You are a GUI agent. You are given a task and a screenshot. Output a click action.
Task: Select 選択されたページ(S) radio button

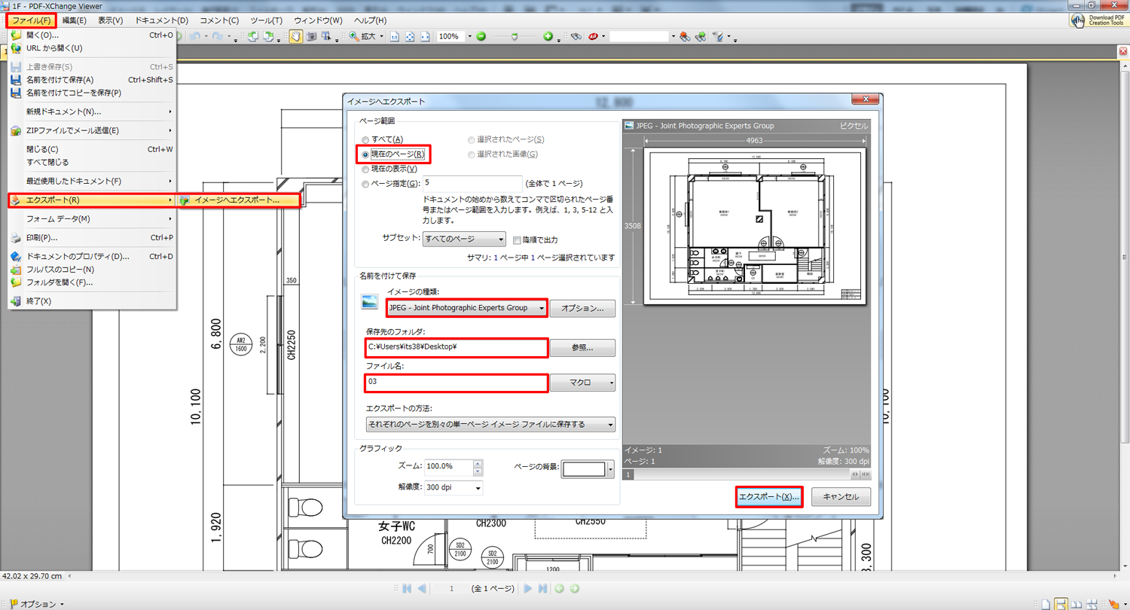pyautogui.click(x=472, y=139)
